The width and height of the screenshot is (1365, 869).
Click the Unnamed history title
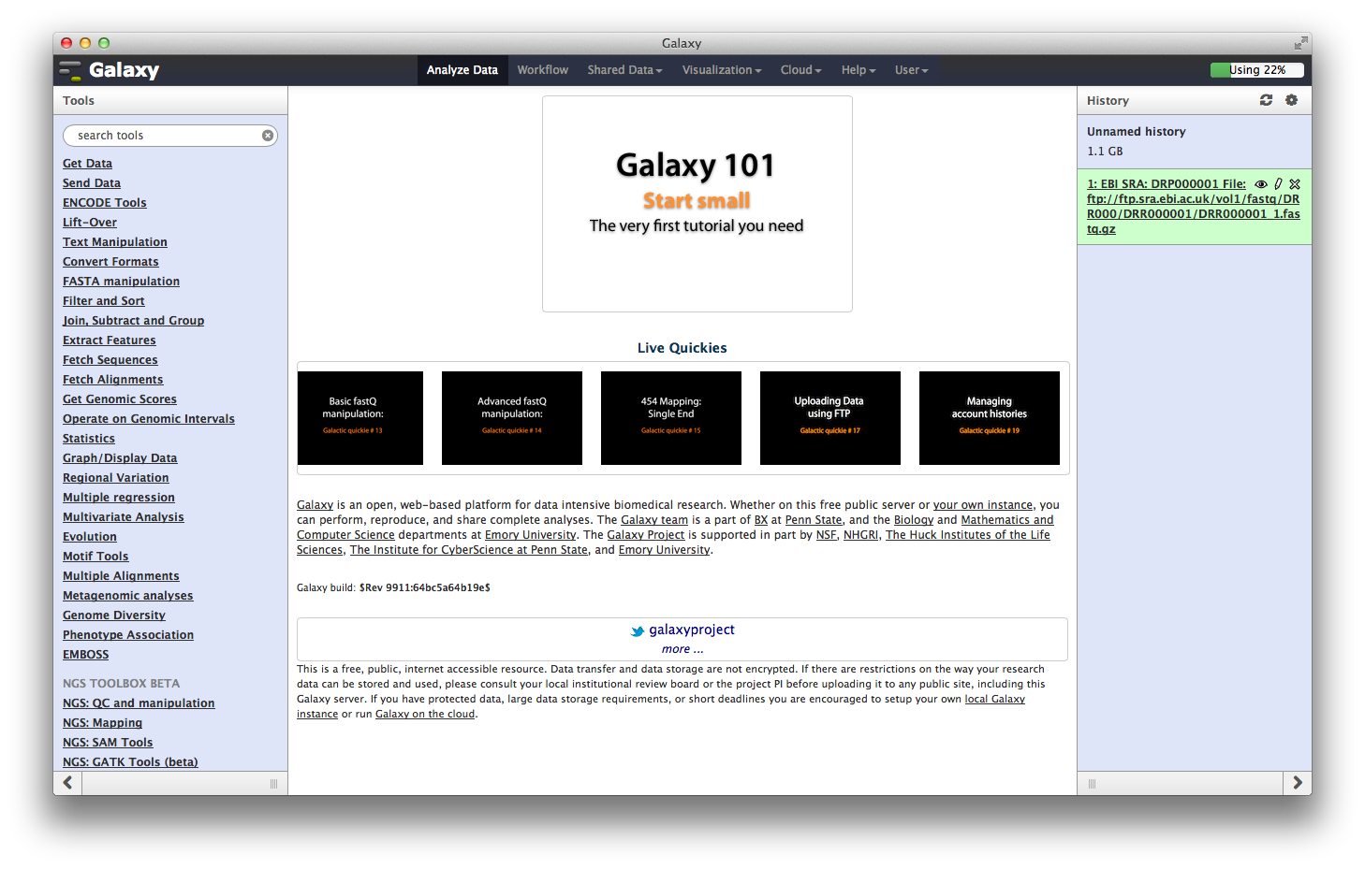pos(1136,132)
